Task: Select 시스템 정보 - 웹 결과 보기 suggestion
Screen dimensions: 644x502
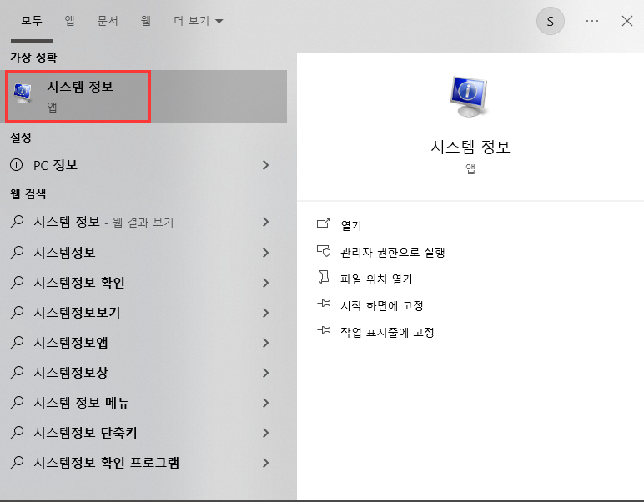Action: click(143, 222)
